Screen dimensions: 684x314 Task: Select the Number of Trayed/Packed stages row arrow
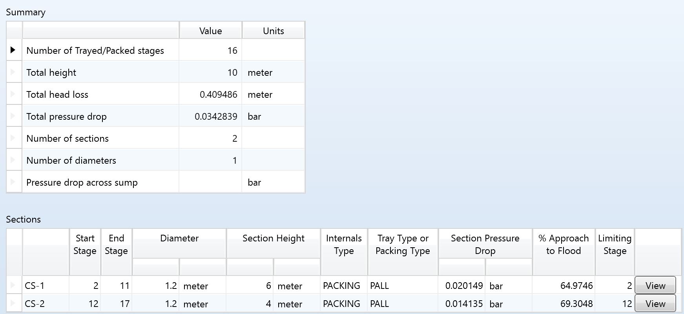[x=13, y=50]
